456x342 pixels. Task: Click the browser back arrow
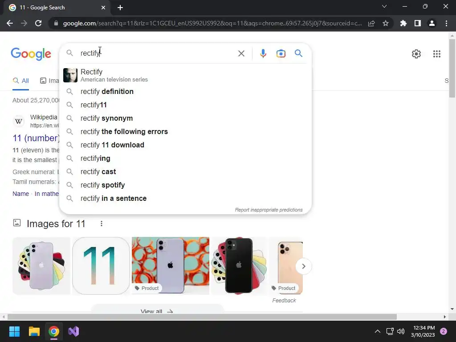pyautogui.click(x=10, y=23)
